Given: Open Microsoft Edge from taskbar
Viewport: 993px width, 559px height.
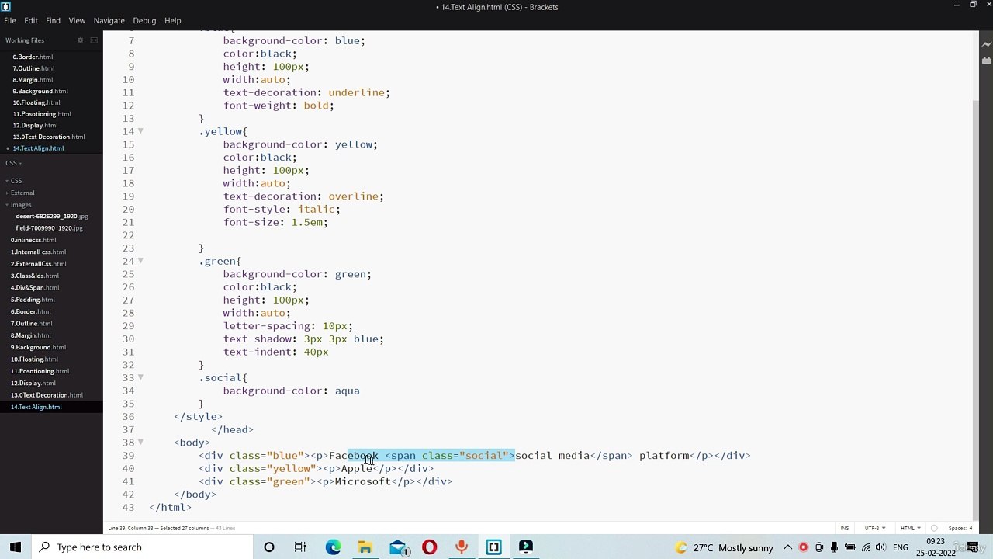Looking at the screenshot, I should point(333,547).
